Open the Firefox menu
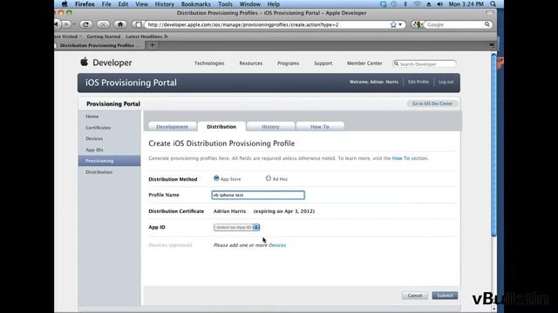Screen dimensions: 558x313 (x=85, y=3)
